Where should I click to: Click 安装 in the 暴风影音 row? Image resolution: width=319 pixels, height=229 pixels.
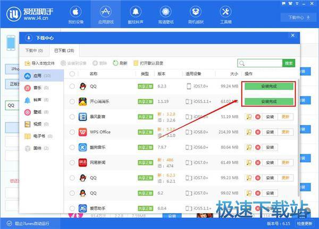point(270,117)
